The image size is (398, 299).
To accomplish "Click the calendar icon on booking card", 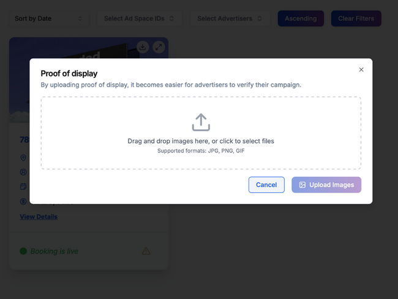I will [24, 186].
